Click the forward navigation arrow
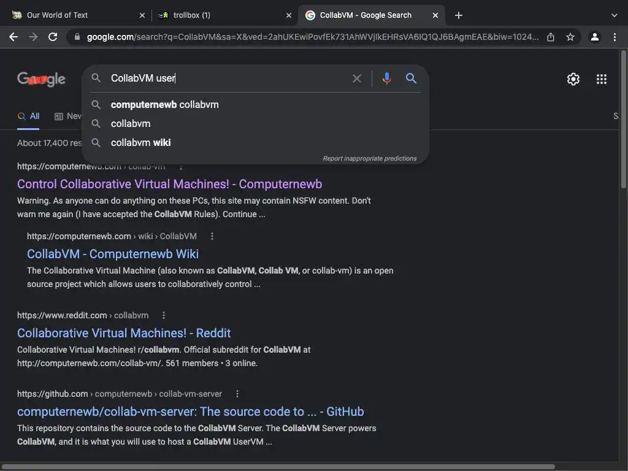Viewport: 628px width, 471px height. [x=33, y=37]
